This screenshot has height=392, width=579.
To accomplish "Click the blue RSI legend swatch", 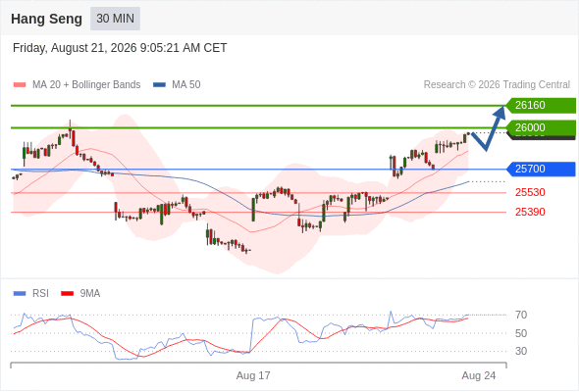I will tap(20, 294).
